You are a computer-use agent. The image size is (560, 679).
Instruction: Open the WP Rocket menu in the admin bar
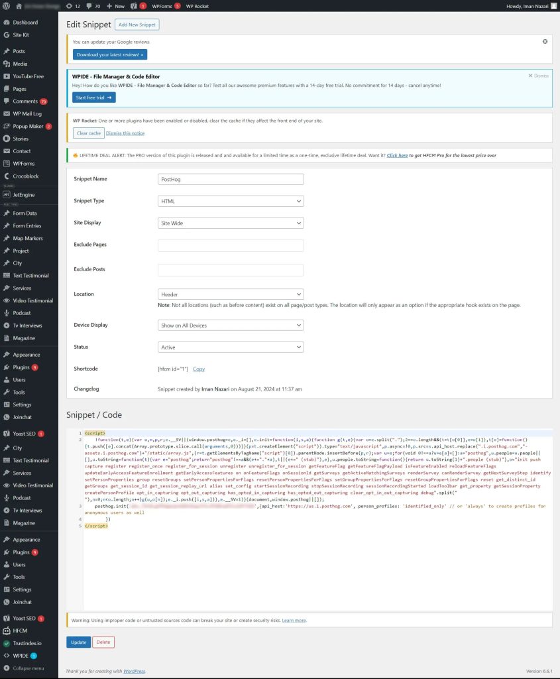(197, 6)
